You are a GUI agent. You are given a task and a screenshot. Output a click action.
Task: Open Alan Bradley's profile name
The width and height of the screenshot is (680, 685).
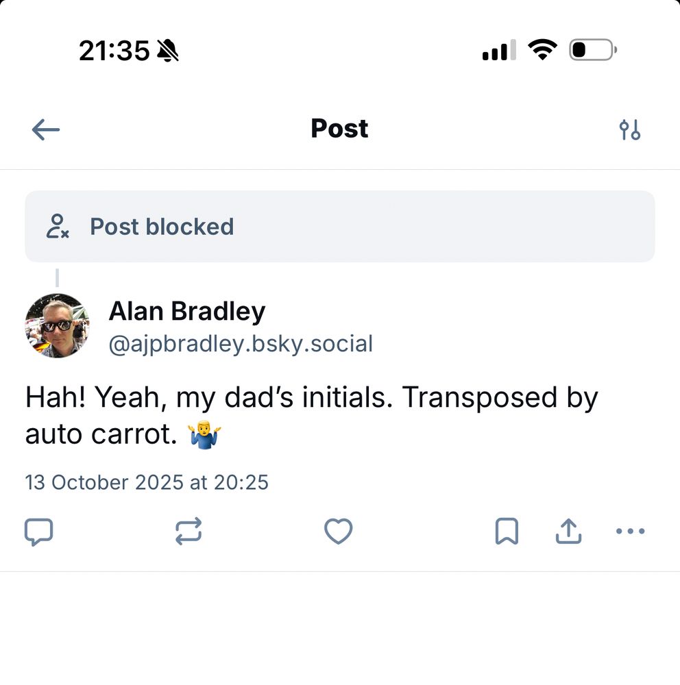[x=187, y=311]
